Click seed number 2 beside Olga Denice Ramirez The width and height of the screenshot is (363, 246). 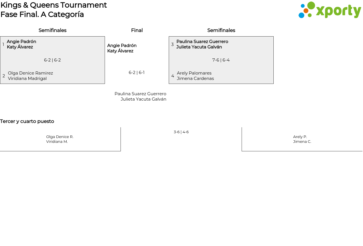4,76
